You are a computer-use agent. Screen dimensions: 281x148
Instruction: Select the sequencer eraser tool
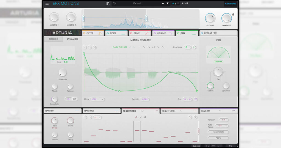tap(145, 117)
